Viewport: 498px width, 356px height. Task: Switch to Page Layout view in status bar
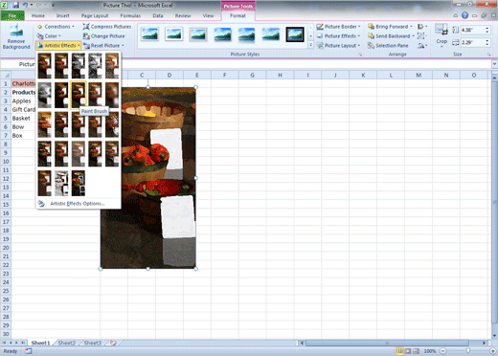(x=408, y=351)
